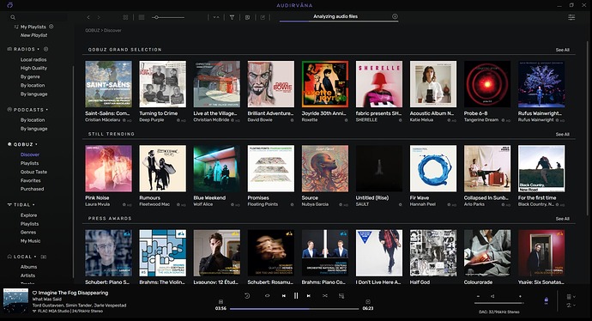Go back with the left arrow
The image size is (592, 321).
pyautogui.click(x=88, y=17)
